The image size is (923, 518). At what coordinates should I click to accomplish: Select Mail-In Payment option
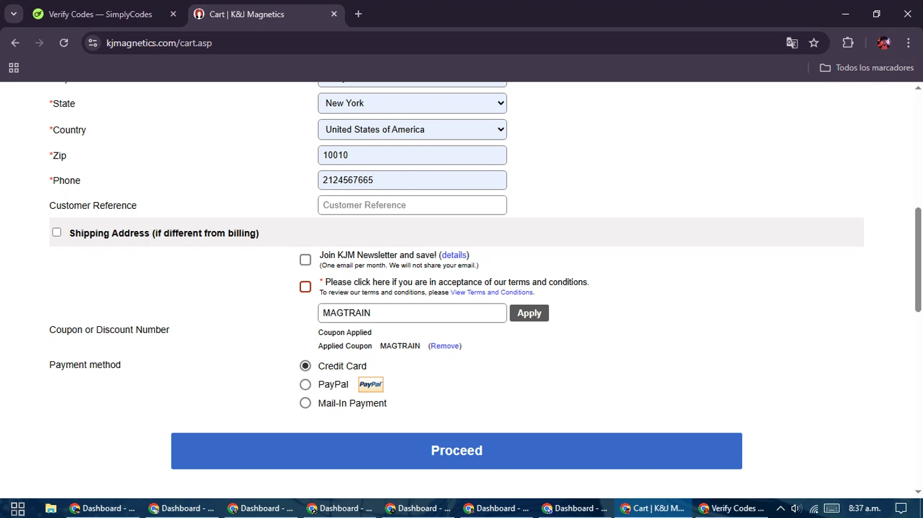(x=305, y=403)
